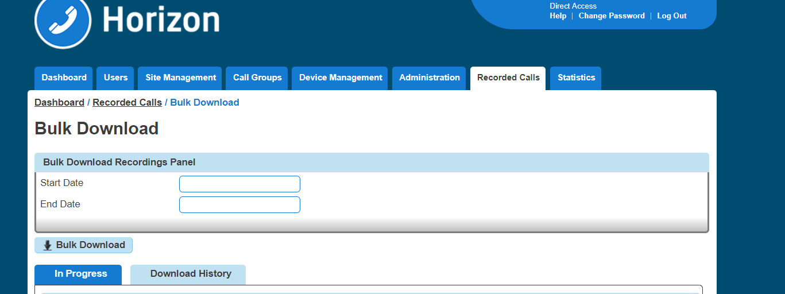The height and width of the screenshot is (294, 785).
Task: Click the Help link
Action: [558, 16]
